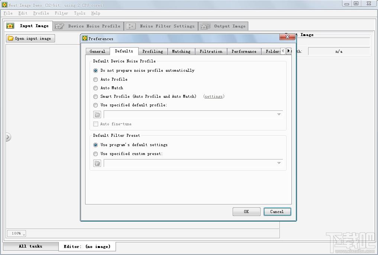Click the Noise Filter Settings sliders icon
Viewport: 378px width, 255px height.
coord(131,26)
